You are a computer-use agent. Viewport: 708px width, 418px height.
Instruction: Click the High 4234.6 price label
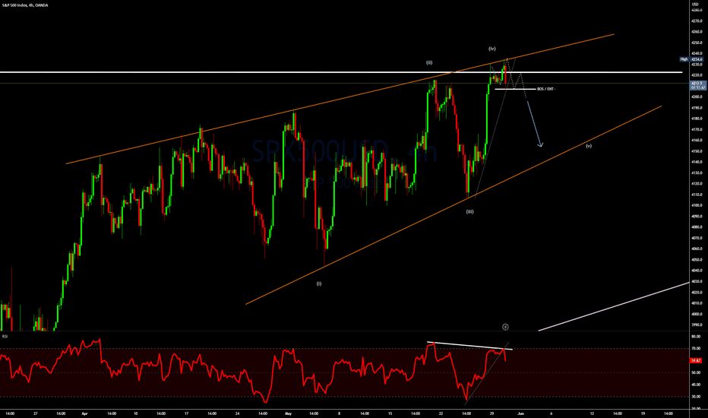coord(691,59)
